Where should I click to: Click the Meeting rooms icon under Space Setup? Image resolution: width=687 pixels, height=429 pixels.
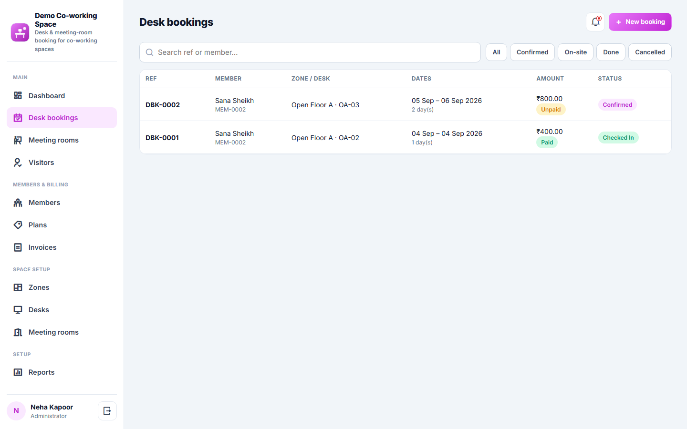(x=18, y=332)
